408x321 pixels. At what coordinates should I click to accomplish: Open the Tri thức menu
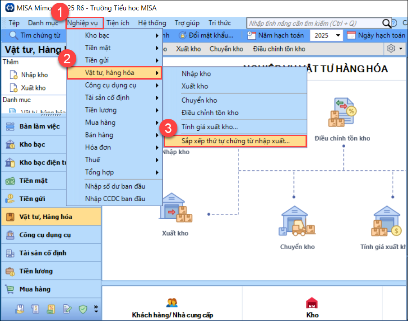(x=220, y=23)
